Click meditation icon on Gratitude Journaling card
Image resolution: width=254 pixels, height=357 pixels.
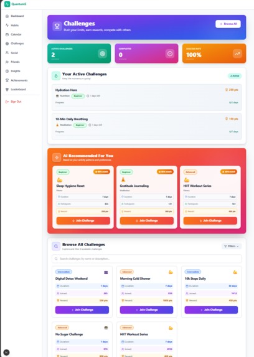coord(123,180)
